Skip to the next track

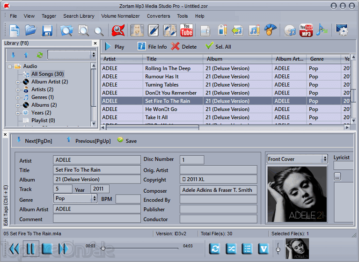coord(63,249)
